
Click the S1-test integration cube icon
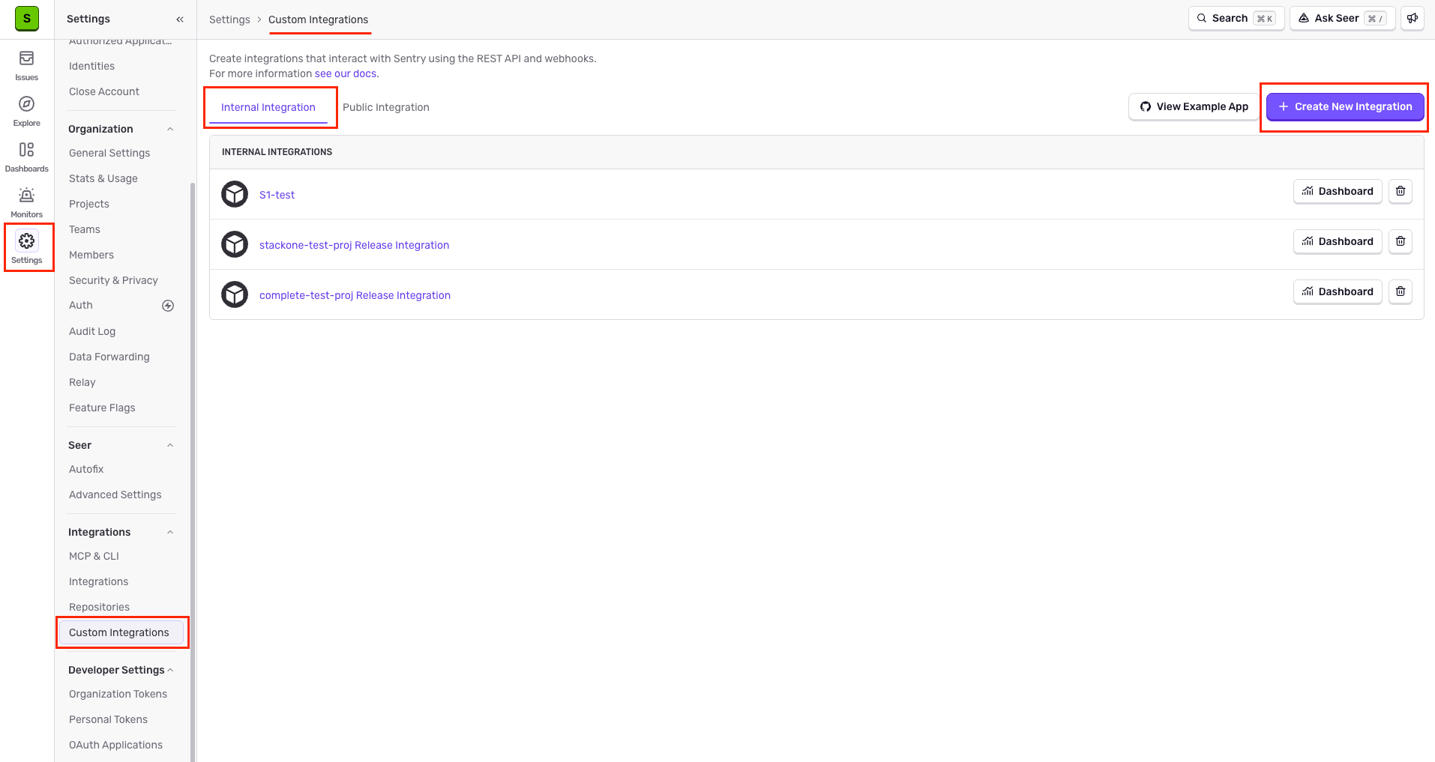tap(235, 194)
